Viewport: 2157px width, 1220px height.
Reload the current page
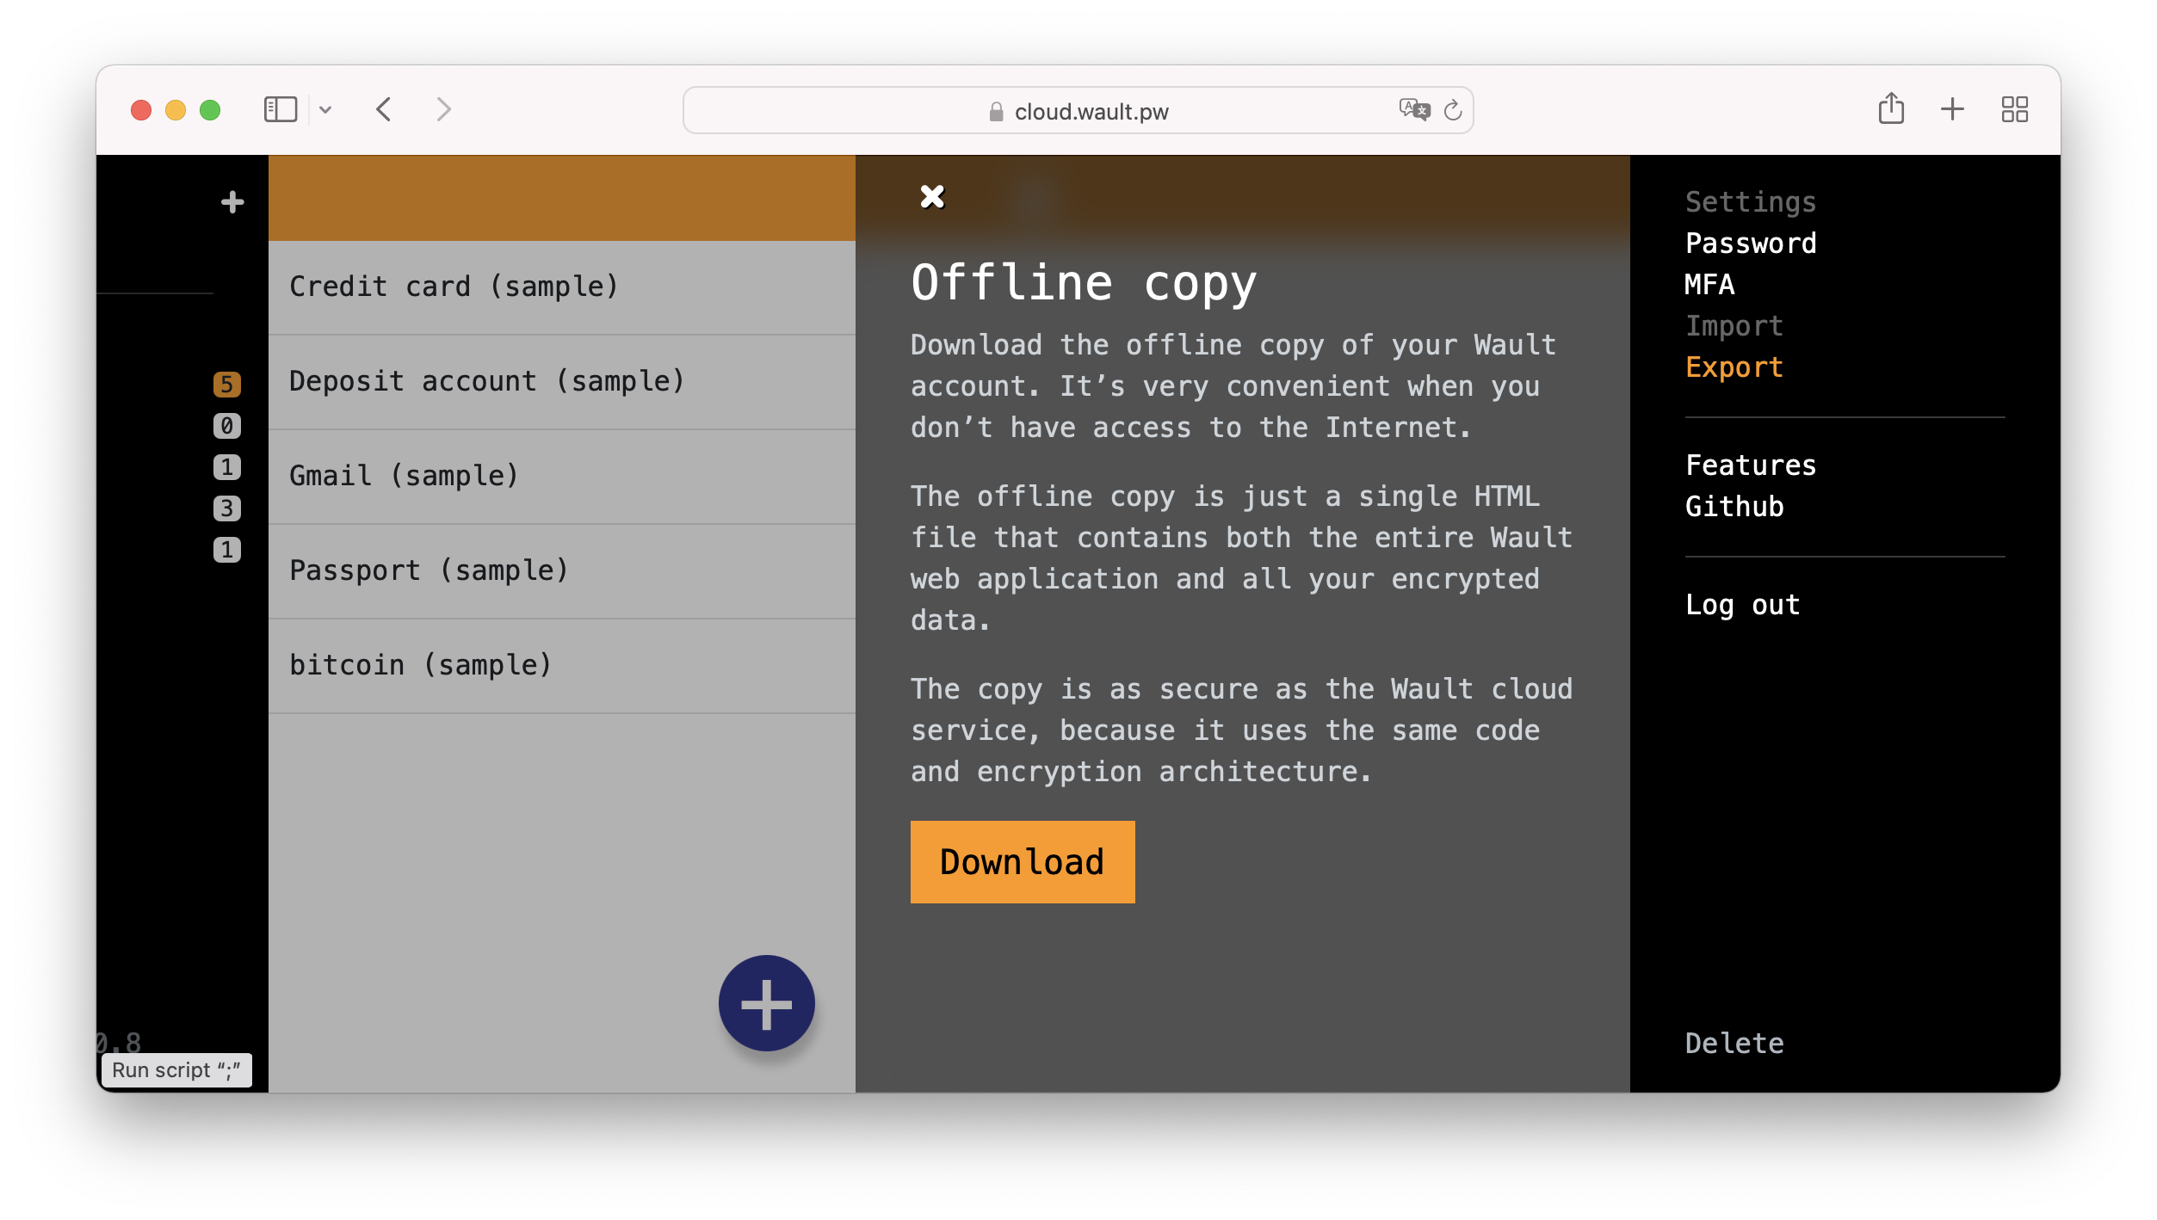[x=1453, y=110]
